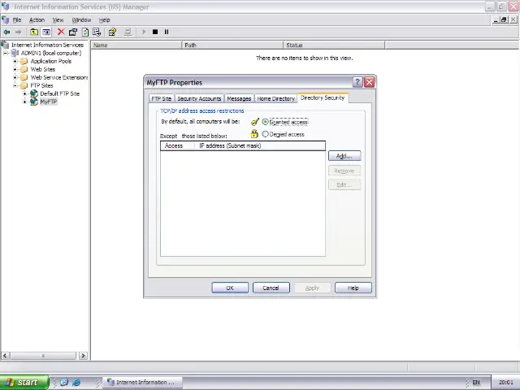Click the Status column header

[334, 45]
